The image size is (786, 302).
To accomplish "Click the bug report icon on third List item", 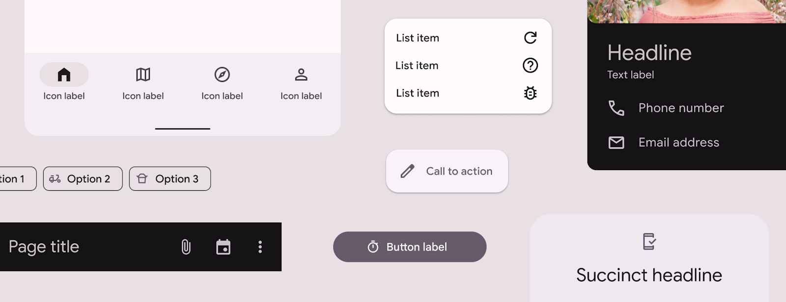I will 531,93.
